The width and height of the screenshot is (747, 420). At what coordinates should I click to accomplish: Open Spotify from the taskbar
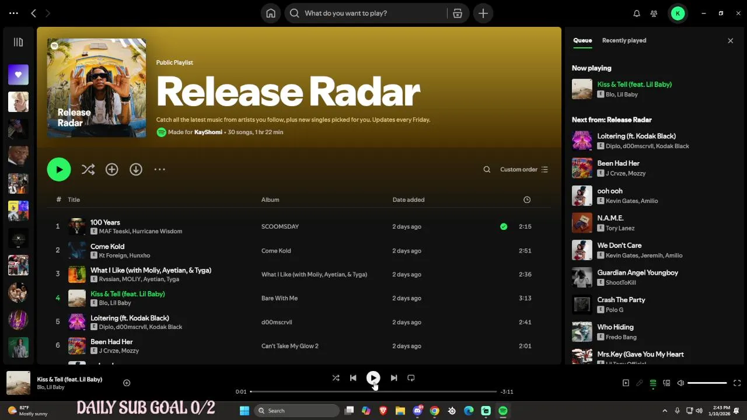coord(503,411)
